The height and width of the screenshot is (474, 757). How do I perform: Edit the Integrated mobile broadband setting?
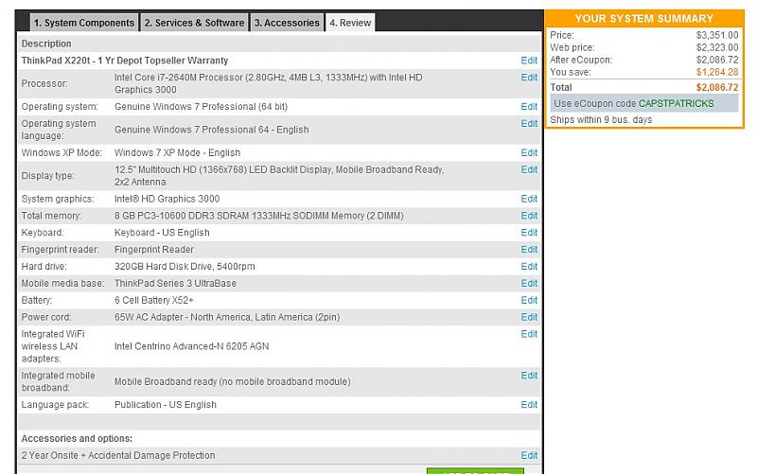click(529, 376)
